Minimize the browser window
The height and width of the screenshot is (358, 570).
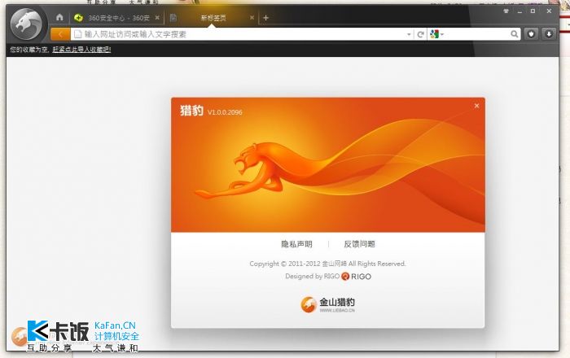point(520,11)
